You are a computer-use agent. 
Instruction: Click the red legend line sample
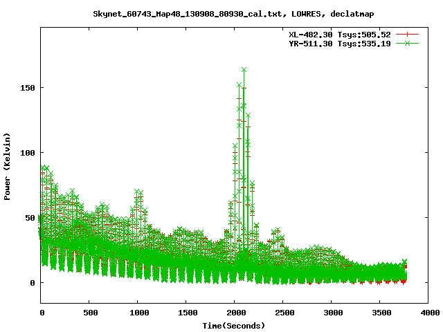[407, 35]
